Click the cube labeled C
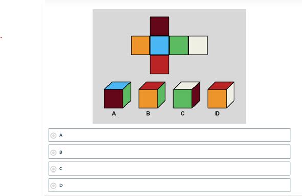This screenshot has width=302, height=196. point(186,95)
